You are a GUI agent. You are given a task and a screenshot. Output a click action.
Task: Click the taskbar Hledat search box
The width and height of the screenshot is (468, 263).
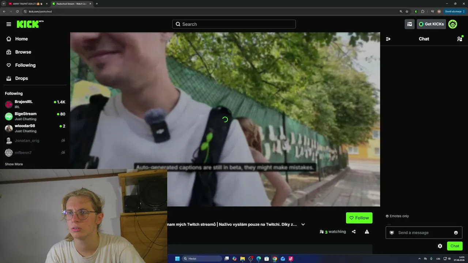202,259
